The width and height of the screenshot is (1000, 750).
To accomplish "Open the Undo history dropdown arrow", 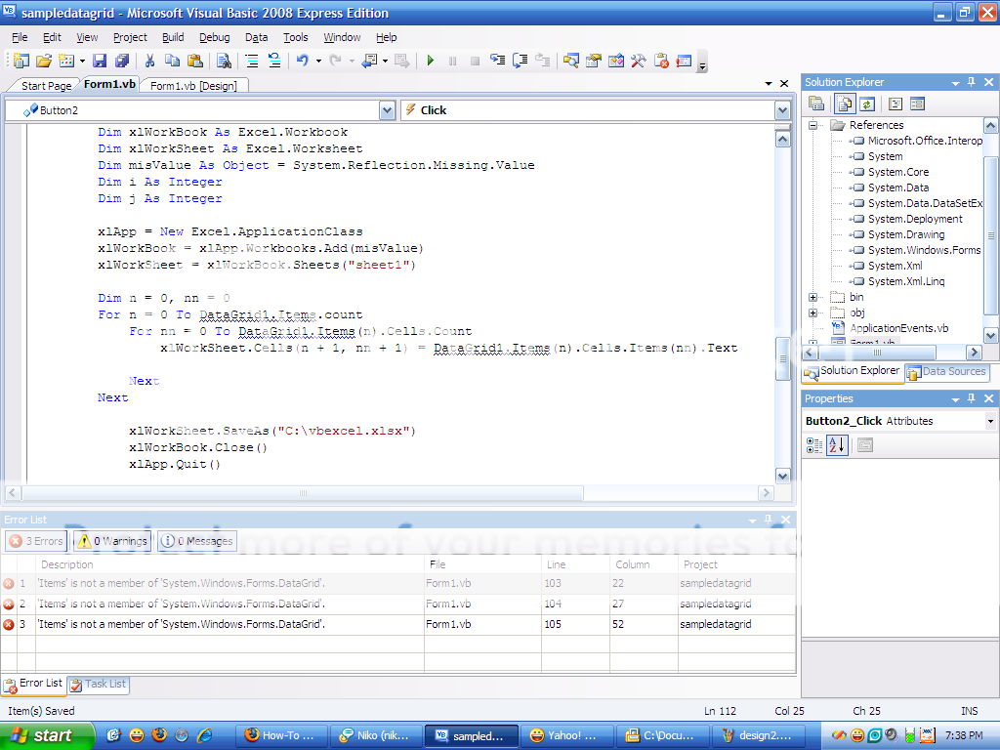I will tap(318, 62).
